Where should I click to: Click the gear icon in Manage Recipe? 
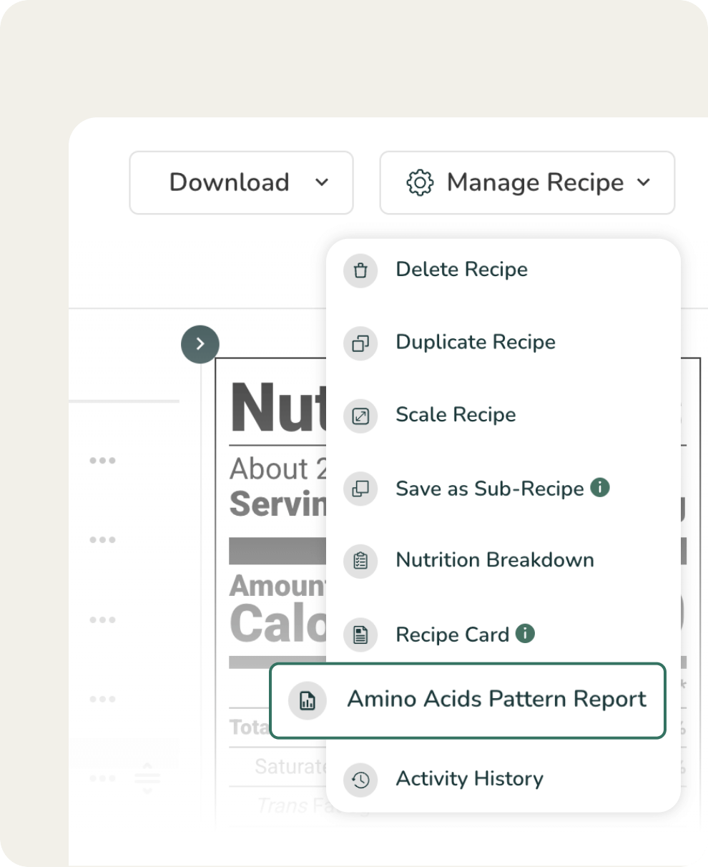(x=420, y=182)
